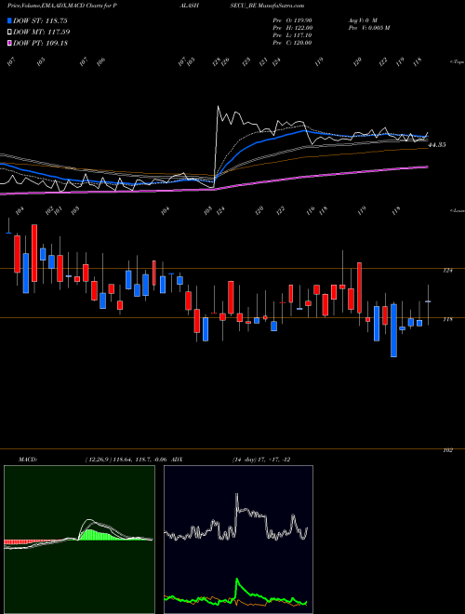Click the 'Pre V: 0.005 M' volume text

coord(368,28)
